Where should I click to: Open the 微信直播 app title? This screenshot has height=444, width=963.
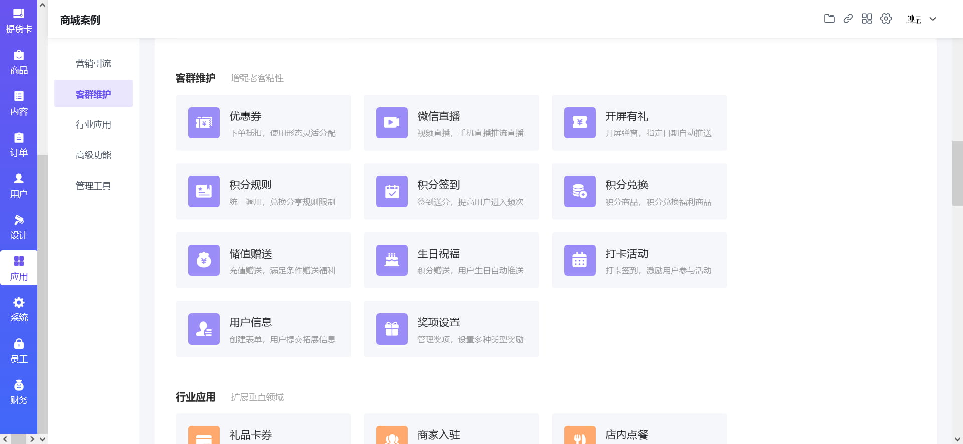(439, 116)
